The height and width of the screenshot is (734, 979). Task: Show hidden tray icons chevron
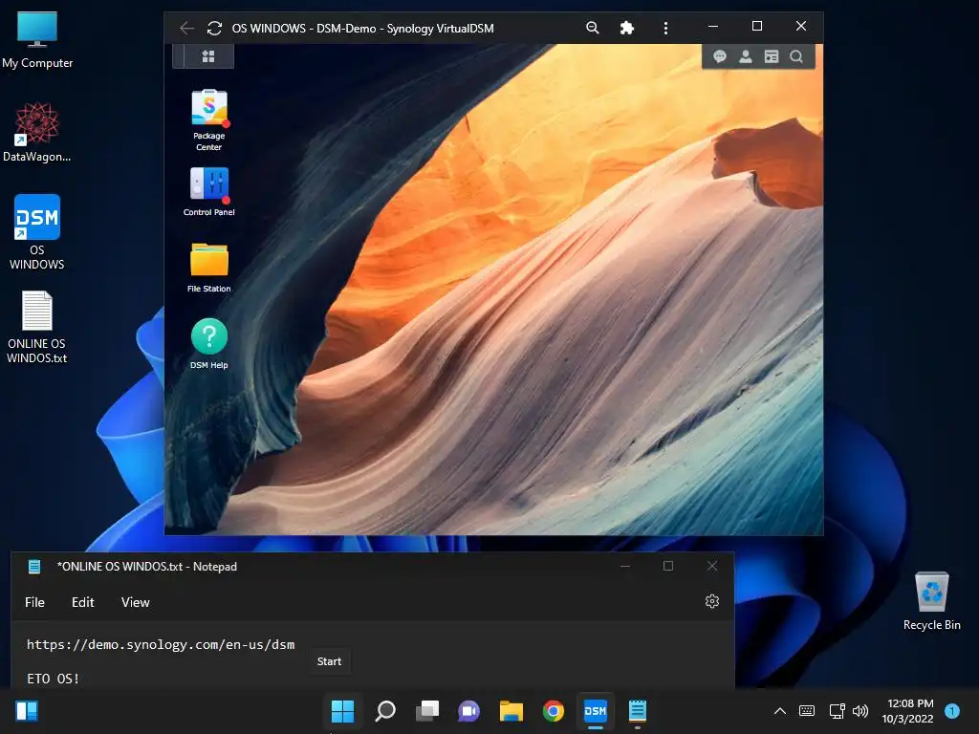pyautogui.click(x=780, y=711)
